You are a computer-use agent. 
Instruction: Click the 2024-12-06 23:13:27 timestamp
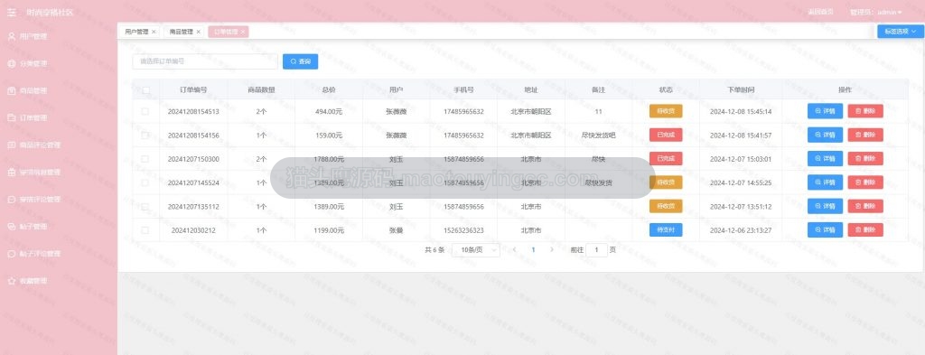pyautogui.click(x=741, y=230)
